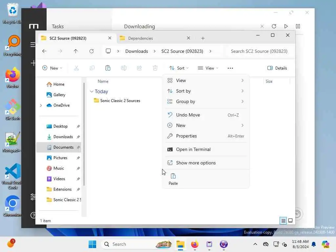
Task: Click the Cut scissors icon in toolbar
Action: point(76,68)
